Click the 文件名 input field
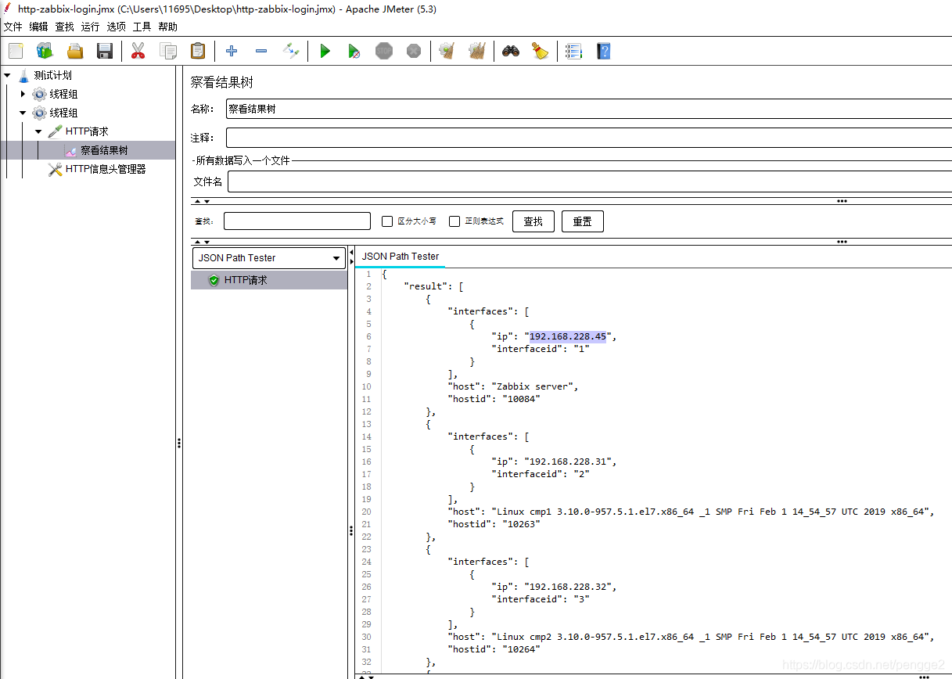The height and width of the screenshot is (679, 952). (x=589, y=181)
